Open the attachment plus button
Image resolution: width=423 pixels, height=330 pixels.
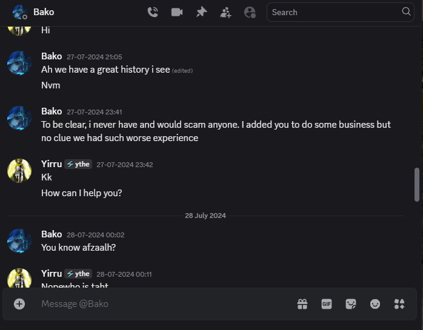coord(19,304)
